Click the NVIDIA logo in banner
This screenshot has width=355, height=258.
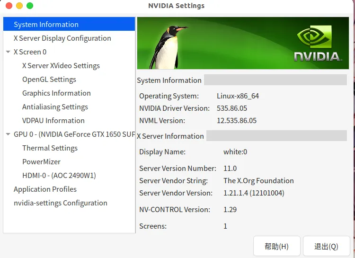317,45
